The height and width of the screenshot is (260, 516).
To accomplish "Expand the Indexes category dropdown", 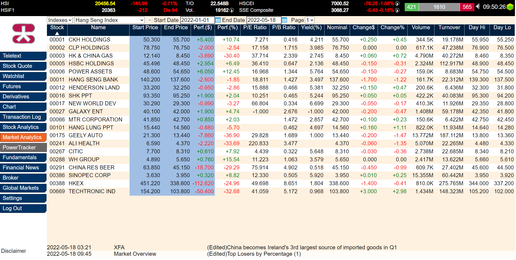I will [x=60, y=20].
